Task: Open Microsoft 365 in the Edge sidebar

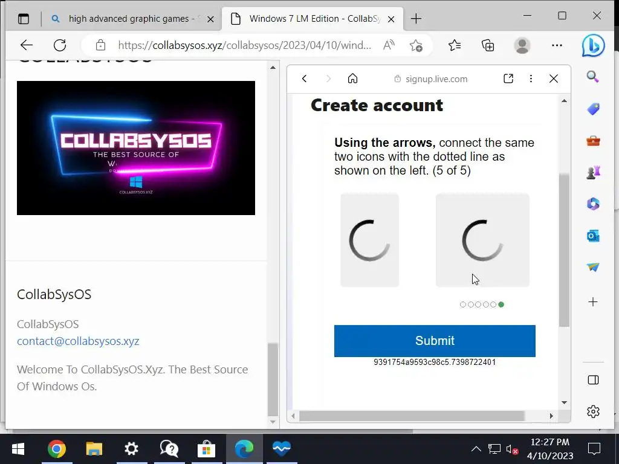Action: 593,204
